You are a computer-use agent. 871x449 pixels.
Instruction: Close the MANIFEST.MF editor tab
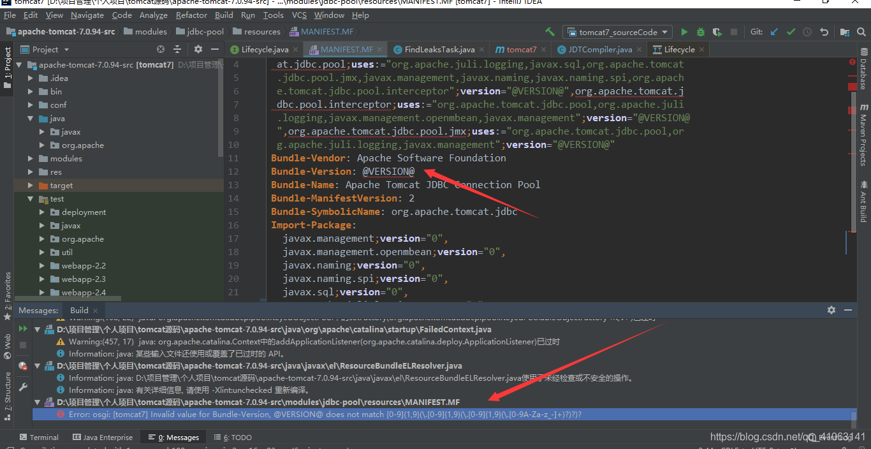[380, 49]
